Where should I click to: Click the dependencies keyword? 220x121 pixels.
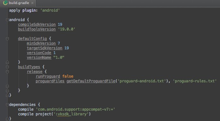pyautogui.click(x=22, y=105)
